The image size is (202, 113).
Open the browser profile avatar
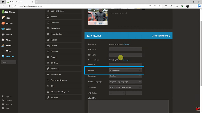(x=187, y=6)
